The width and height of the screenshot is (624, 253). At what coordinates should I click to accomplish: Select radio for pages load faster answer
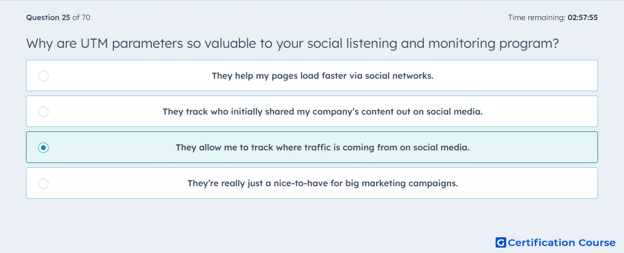pyautogui.click(x=43, y=75)
